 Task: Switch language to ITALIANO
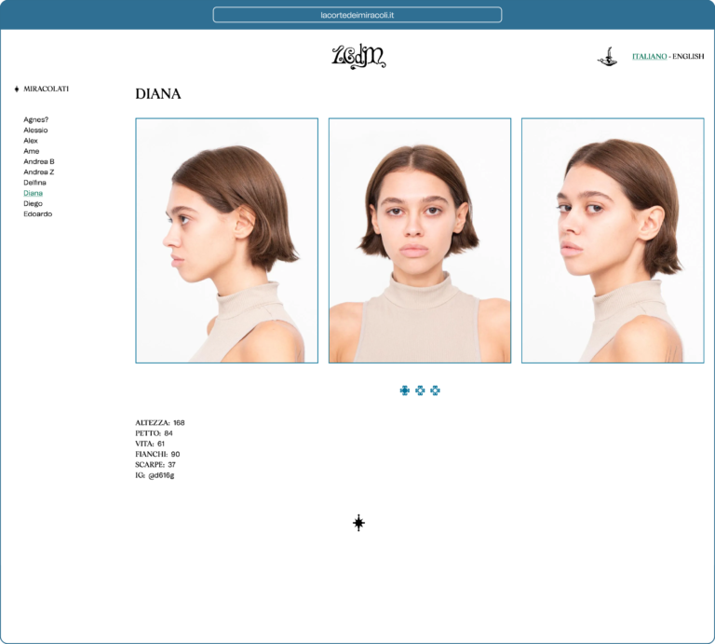point(649,57)
